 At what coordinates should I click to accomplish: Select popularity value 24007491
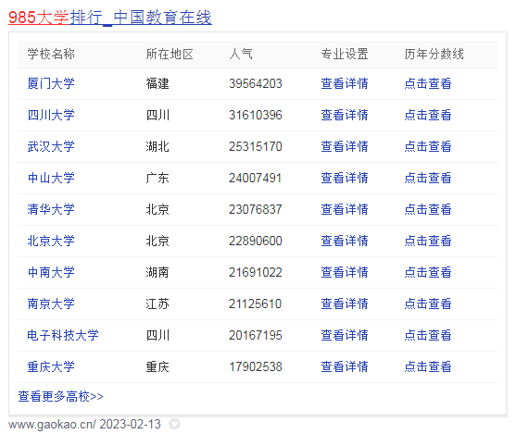click(x=256, y=178)
